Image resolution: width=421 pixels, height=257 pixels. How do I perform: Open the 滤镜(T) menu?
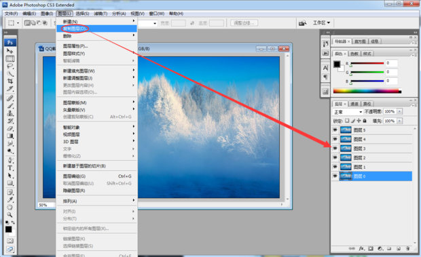(x=100, y=14)
